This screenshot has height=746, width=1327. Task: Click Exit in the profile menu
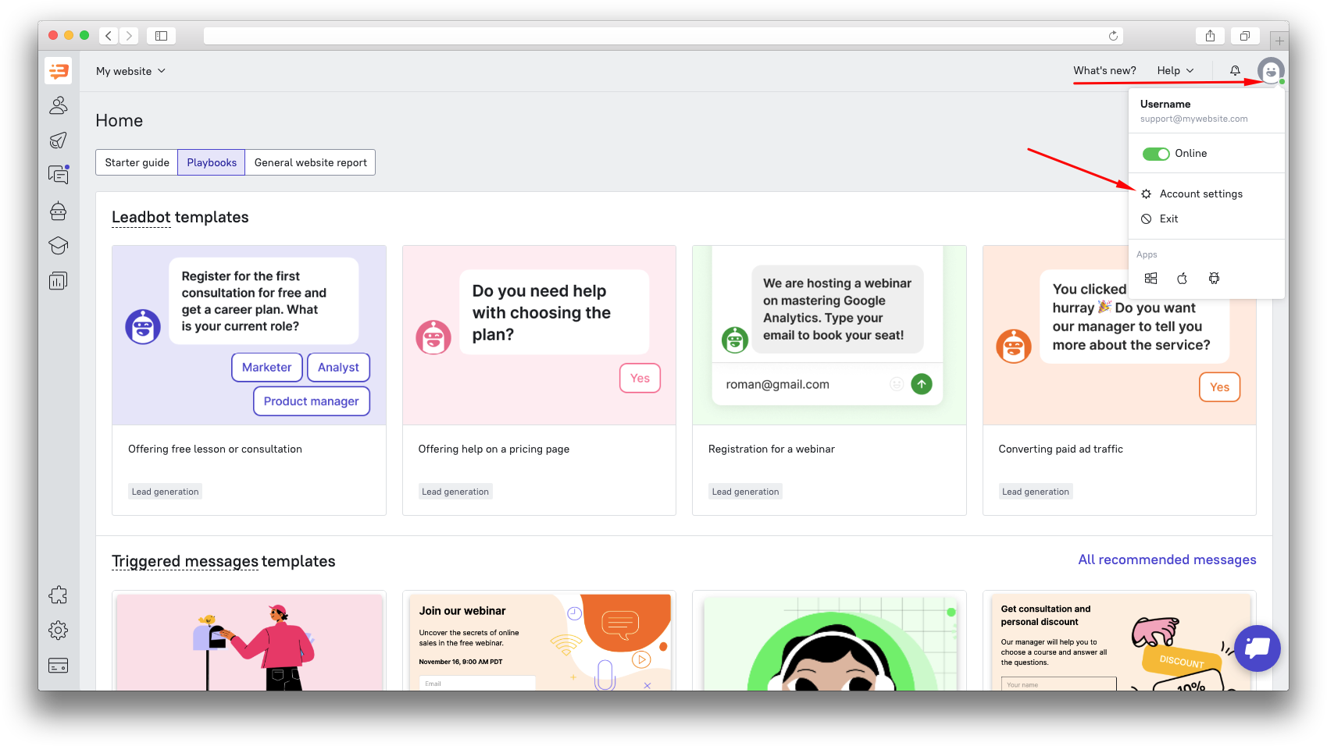tap(1168, 219)
